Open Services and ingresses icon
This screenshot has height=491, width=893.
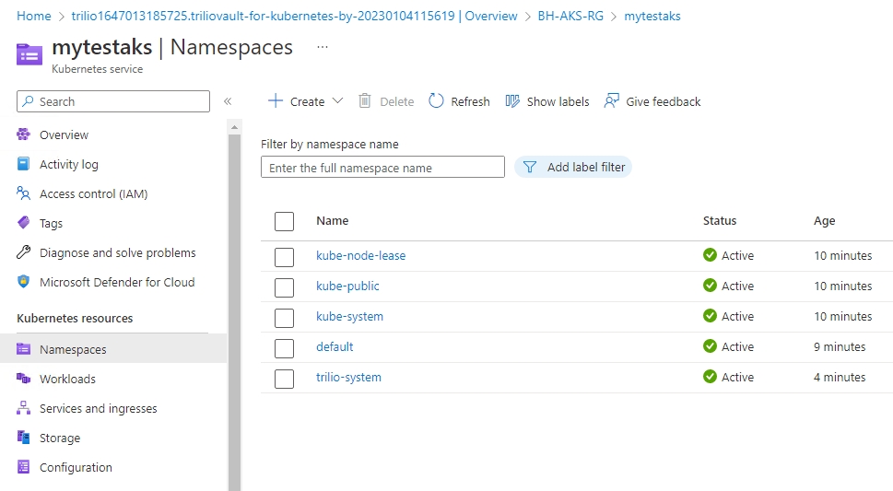tap(24, 408)
